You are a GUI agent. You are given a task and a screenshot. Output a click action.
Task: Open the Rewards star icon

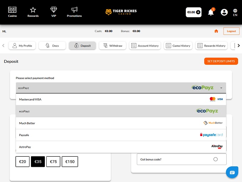tap(33, 10)
